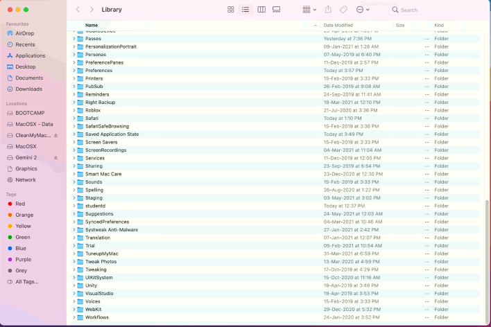The image size is (491, 327).
Task: Select the Red tag
Action: [20, 204]
